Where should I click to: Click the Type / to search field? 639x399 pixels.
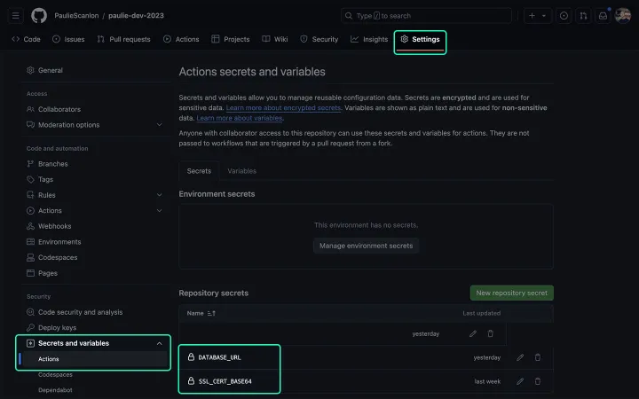tap(426, 16)
